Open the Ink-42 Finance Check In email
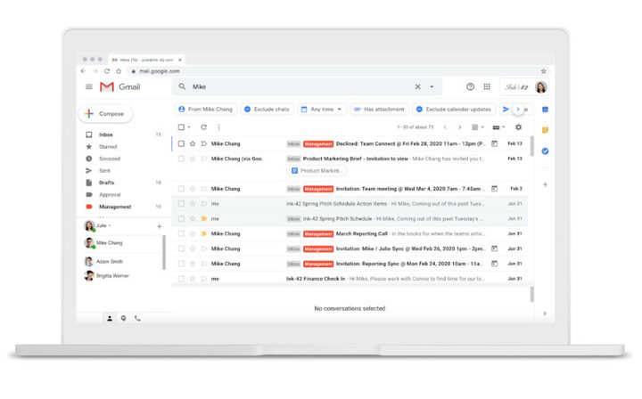This screenshot has height=399, width=642. [x=350, y=279]
